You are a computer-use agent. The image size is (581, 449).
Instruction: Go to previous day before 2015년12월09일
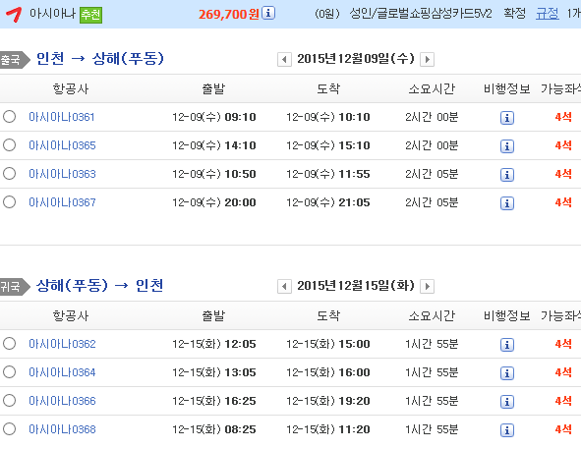284,59
